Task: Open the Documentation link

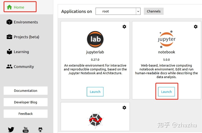Action: pyautogui.click(x=26, y=91)
